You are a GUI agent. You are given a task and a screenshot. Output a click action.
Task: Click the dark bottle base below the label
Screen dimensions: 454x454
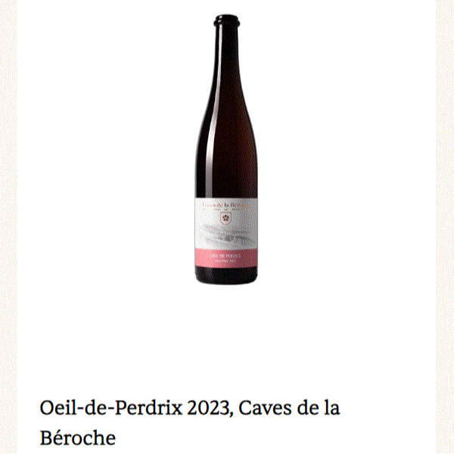point(226,275)
